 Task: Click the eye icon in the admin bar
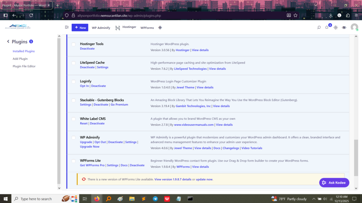344,28
